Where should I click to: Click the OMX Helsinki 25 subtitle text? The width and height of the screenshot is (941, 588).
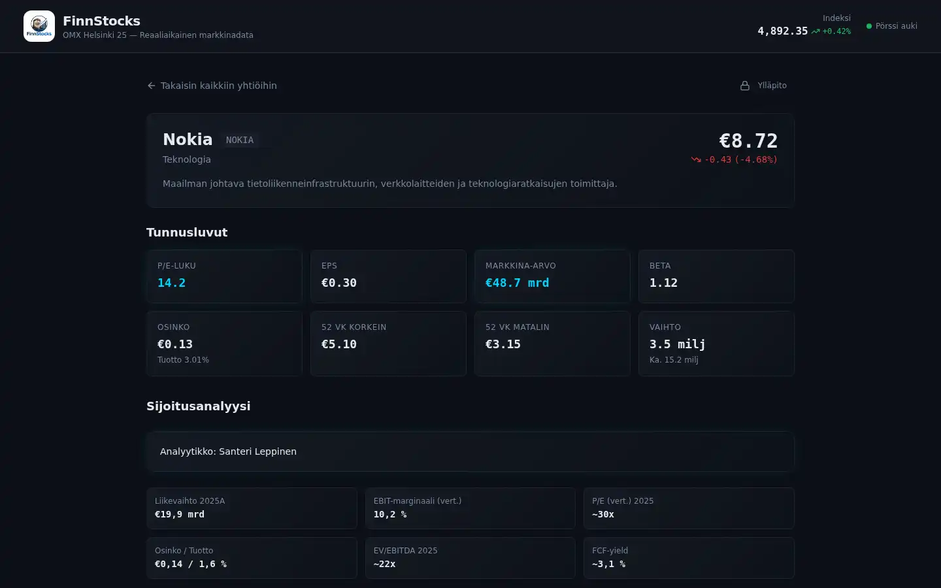pyautogui.click(x=158, y=35)
